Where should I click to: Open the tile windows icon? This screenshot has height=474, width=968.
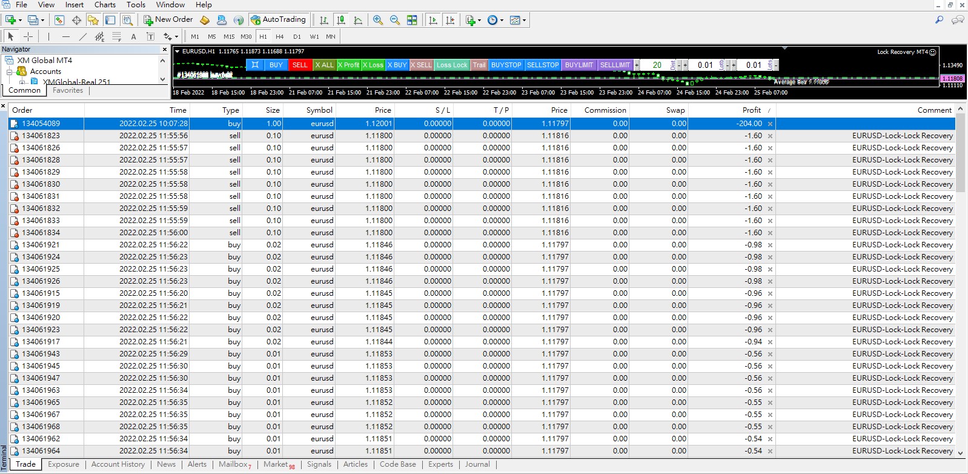[412, 20]
